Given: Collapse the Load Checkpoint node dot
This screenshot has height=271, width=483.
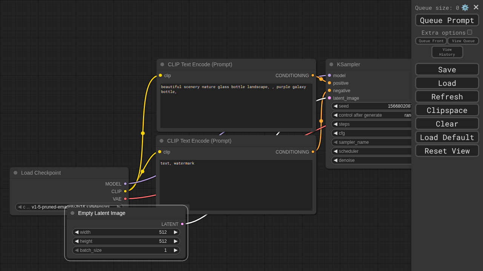Looking at the screenshot, I should (15, 173).
